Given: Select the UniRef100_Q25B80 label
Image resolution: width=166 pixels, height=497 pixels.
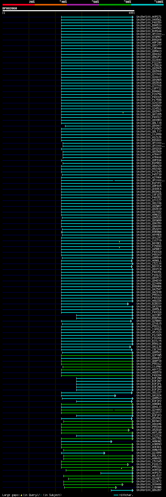Looking at the screenshot, I should [149, 321].
